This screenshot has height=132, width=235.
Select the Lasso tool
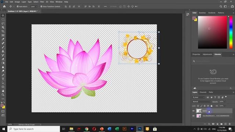pos(3,23)
